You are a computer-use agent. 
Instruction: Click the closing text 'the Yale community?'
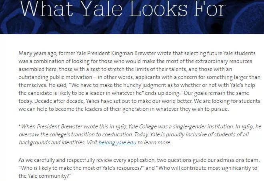point(45,176)
